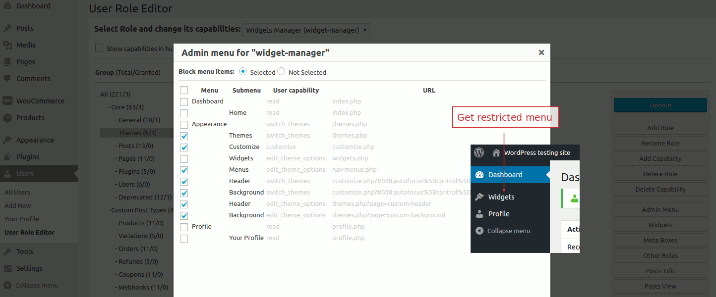Click the Add Capability button
Screen dimensions: 716x297
(660, 158)
